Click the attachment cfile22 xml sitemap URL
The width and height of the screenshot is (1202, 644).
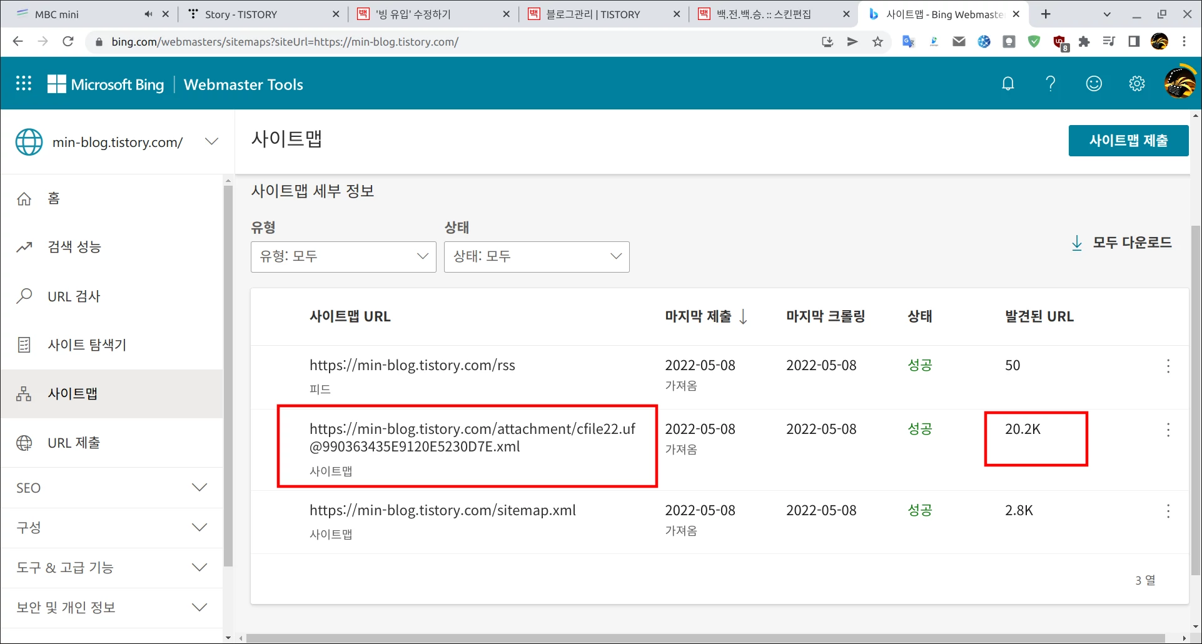click(x=473, y=438)
